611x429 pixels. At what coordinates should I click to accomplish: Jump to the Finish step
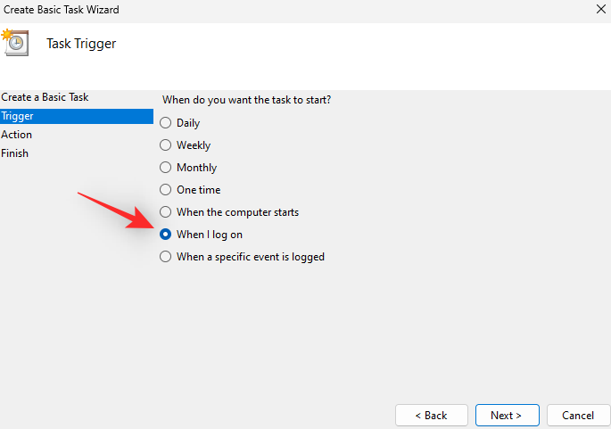[x=15, y=153]
